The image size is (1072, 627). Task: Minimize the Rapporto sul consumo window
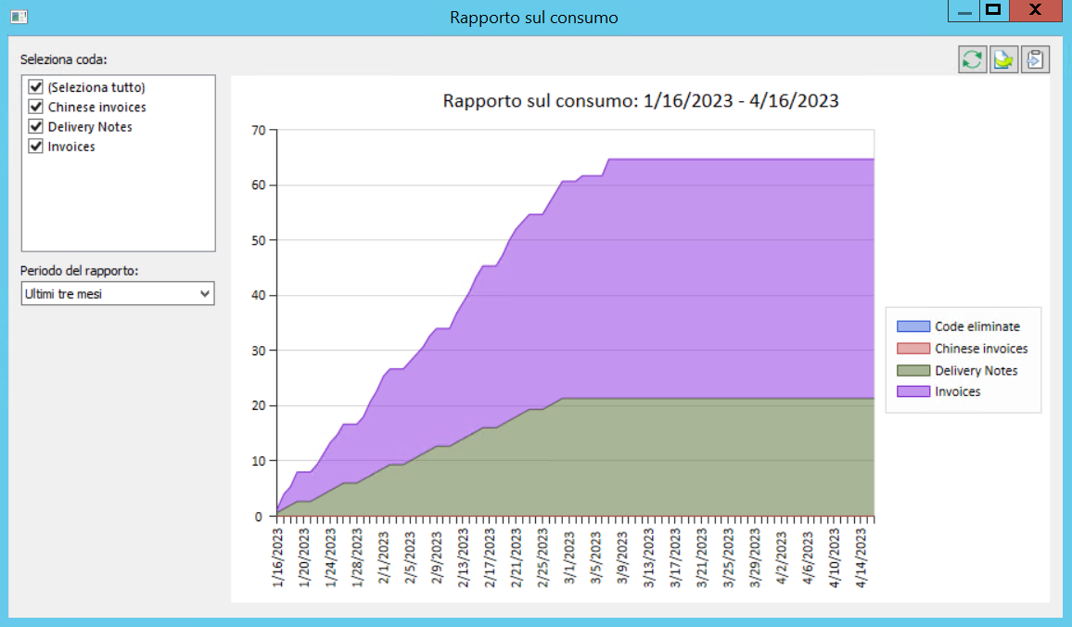click(x=963, y=11)
